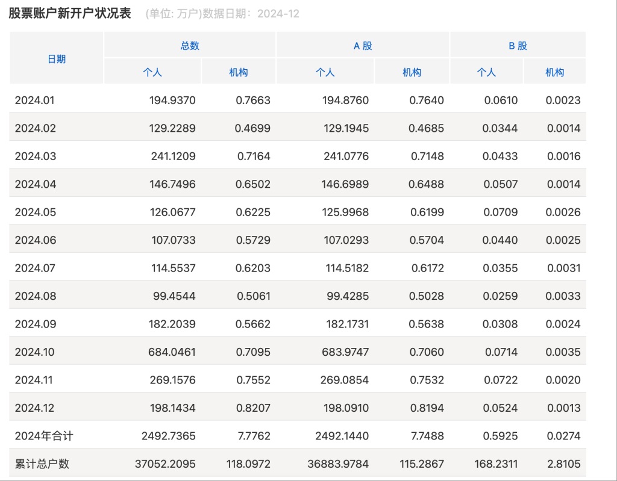The width and height of the screenshot is (617, 481).
Task: Click the 2024.01 date row label
Action: click(x=35, y=101)
